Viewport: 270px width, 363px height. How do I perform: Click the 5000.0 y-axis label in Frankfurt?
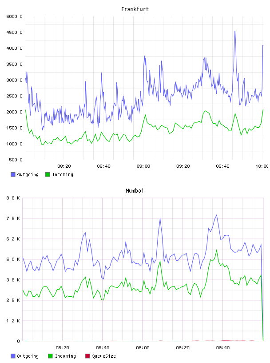click(x=14, y=16)
